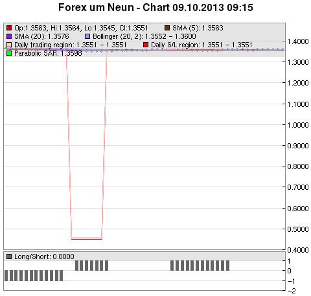Image resolution: width=311 pixels, height=296 pixels.
Task: Click the red Daily S/L region swatch
Action: (x=146, y=45)
